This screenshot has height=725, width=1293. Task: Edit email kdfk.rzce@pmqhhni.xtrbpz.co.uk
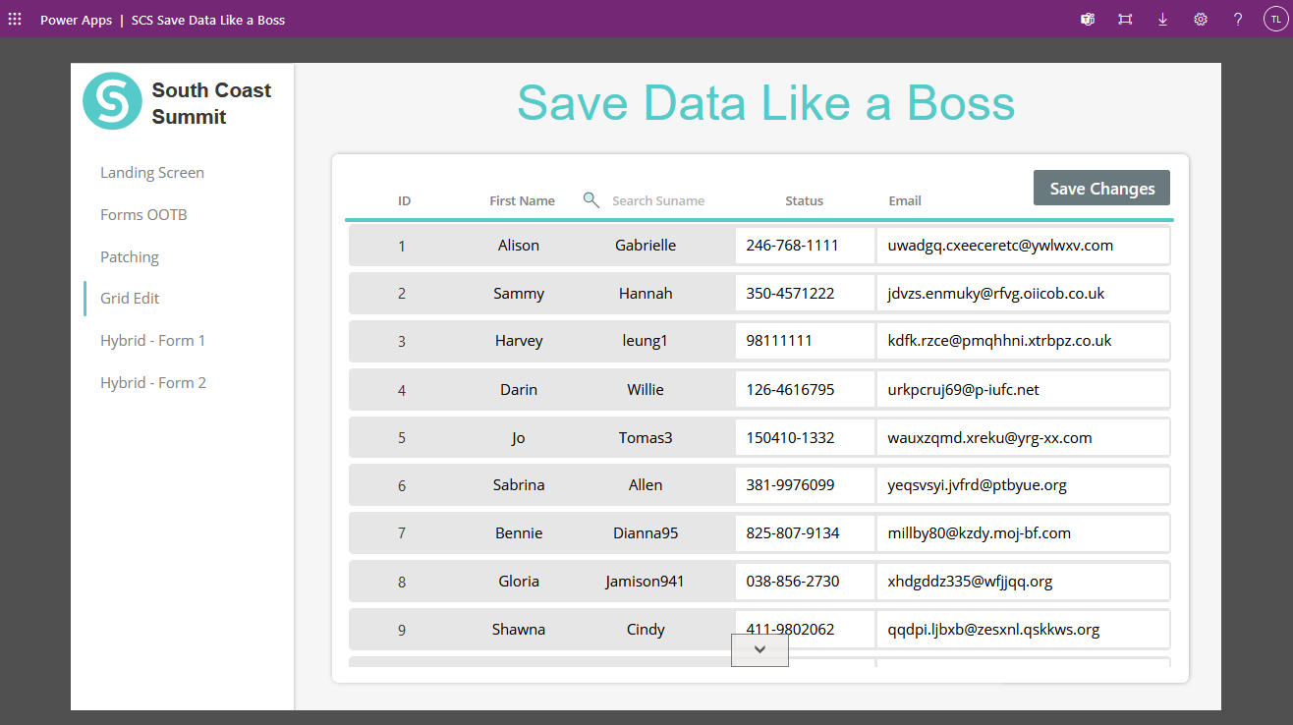point(1023,341)
